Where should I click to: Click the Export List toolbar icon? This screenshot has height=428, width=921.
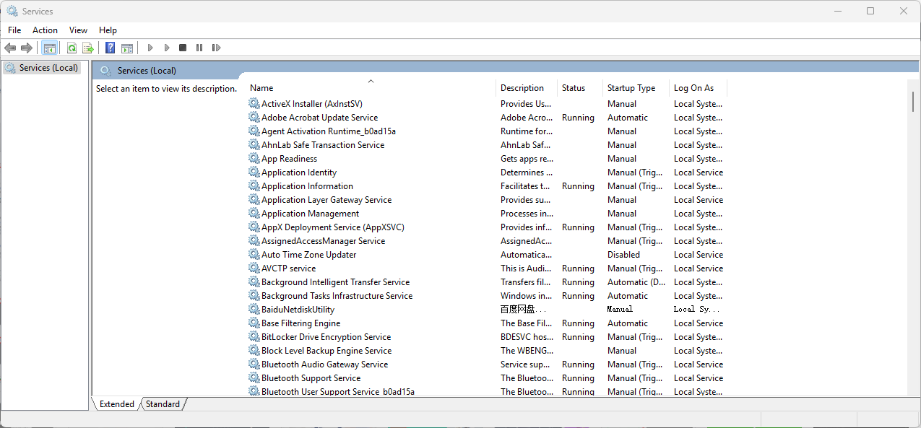coord(87,48)
